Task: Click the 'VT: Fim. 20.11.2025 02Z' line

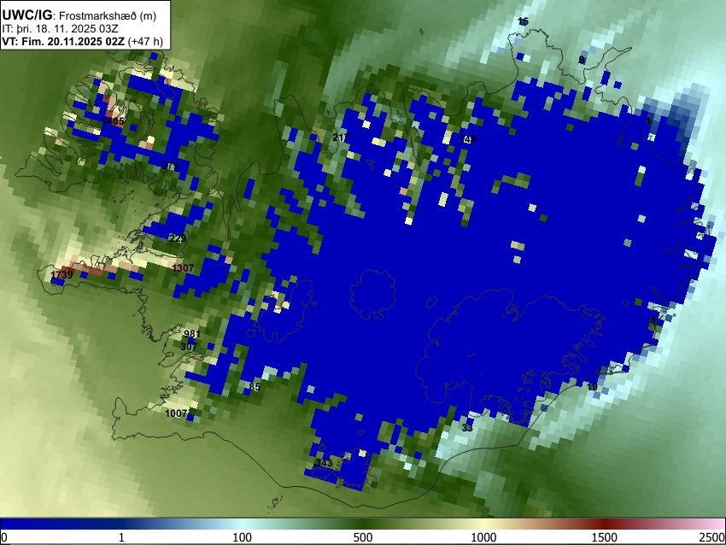Action: [x=63, y=41]
